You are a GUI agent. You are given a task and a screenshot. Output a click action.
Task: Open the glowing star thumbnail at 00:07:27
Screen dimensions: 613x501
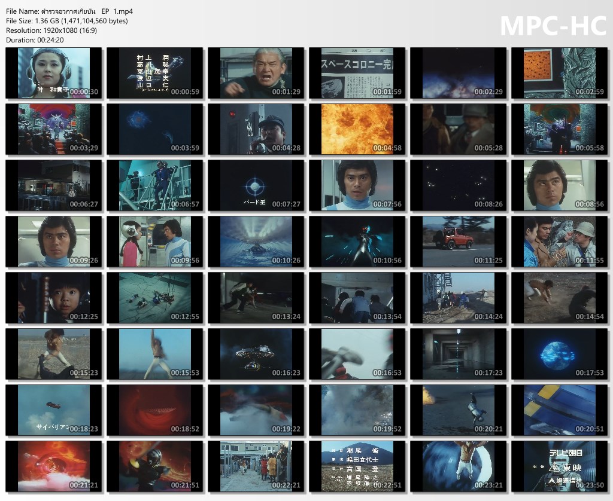[x=256, y=185]
